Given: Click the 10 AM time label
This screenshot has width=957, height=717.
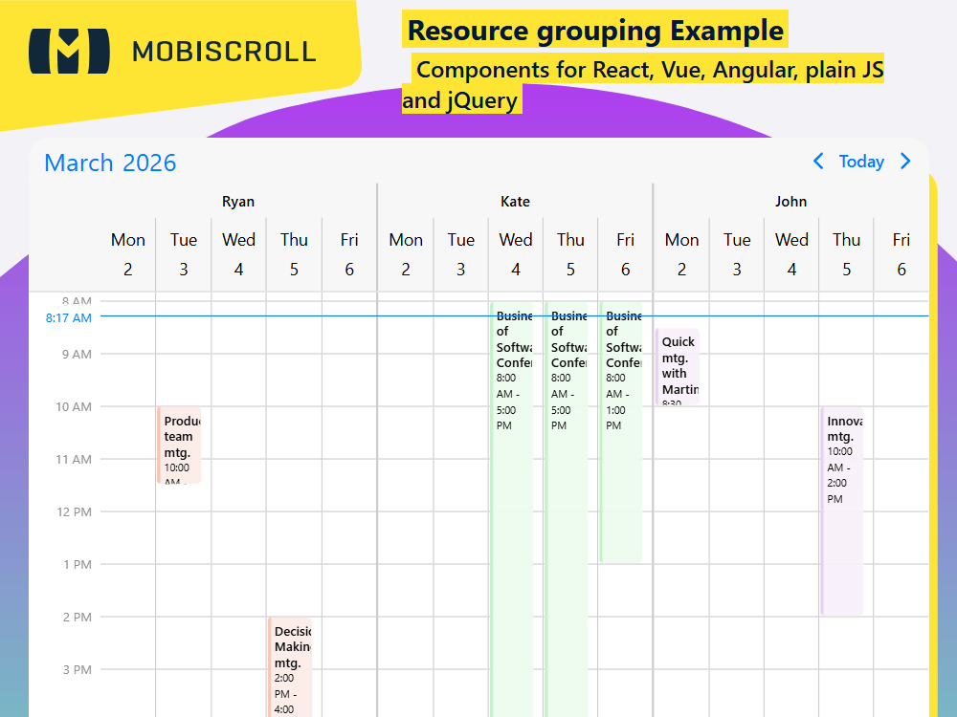Looking at the screenshot, I should (74, 406).
